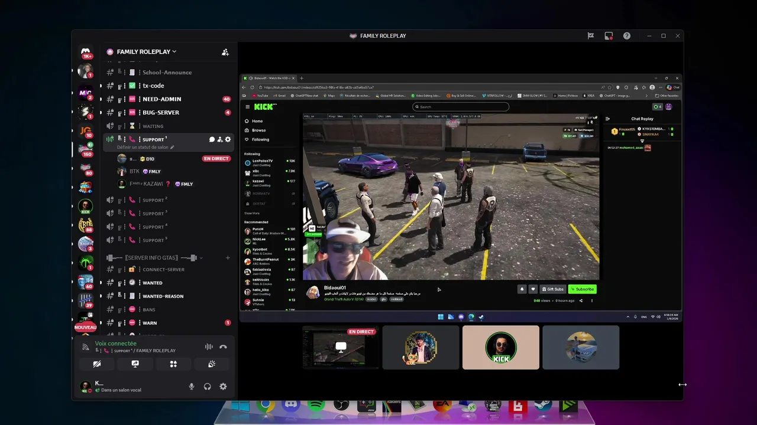Viewport: 757px width, 425px height.
Task: Deafen with the headphones toggle
Action: tap(208, 387)
